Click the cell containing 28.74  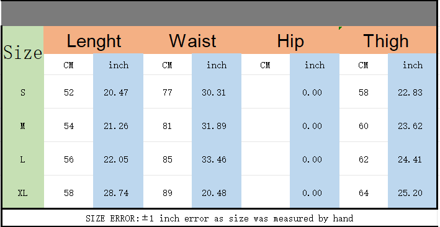[118, 192]
